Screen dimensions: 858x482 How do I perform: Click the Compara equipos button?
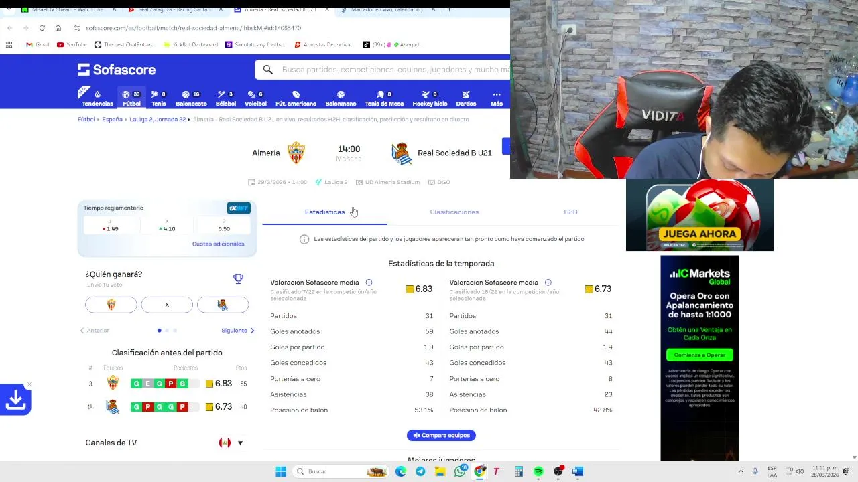(x=441, y=435)
